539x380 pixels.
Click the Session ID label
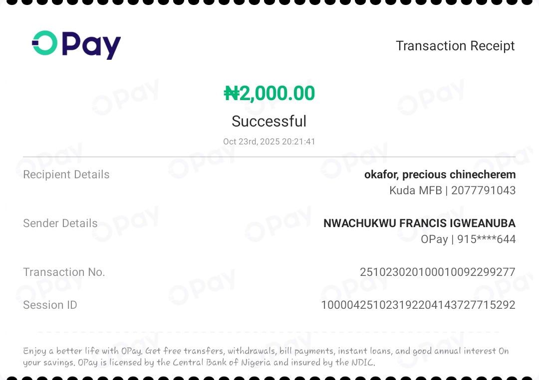pos(50,305)
